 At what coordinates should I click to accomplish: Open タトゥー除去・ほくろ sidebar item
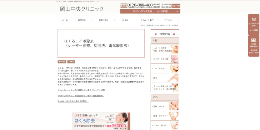coord(165,88)
